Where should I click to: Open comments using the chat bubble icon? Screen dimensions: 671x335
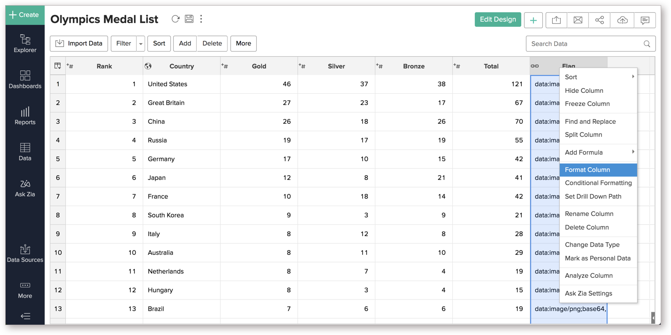click(644, 20)
